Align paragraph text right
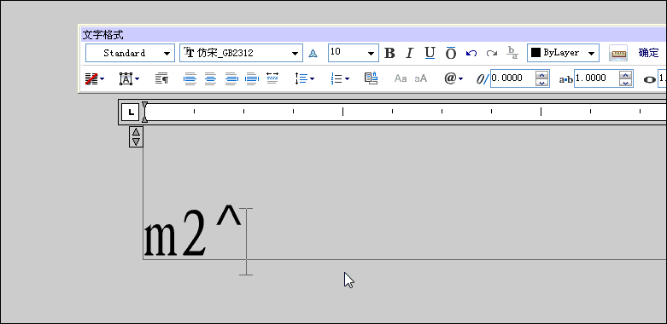Screen dimensions: 667x324 tap(231, 78)
